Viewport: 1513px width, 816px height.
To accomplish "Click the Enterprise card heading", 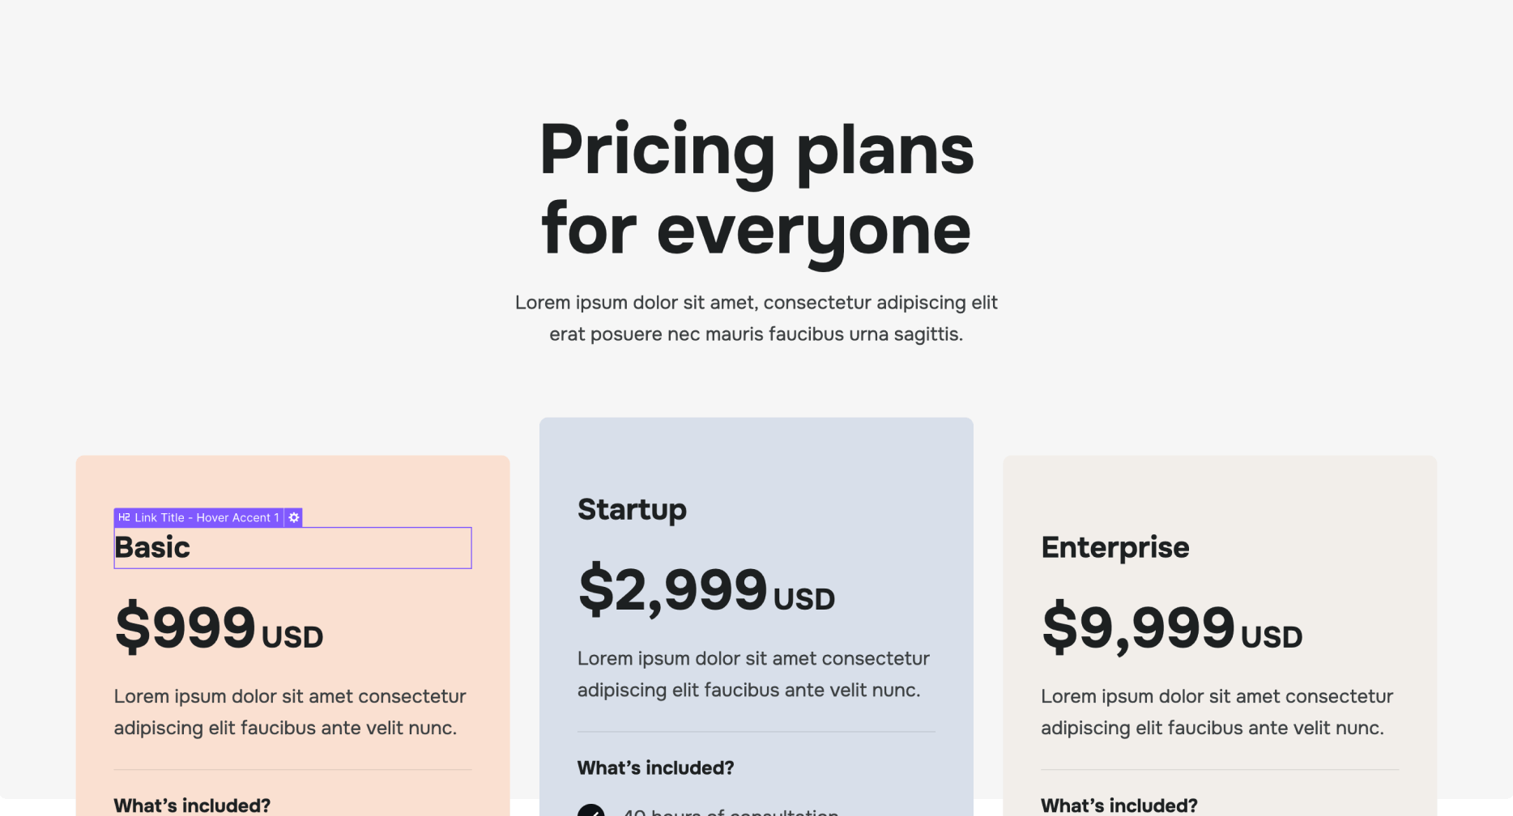I will coord(1115,546).
